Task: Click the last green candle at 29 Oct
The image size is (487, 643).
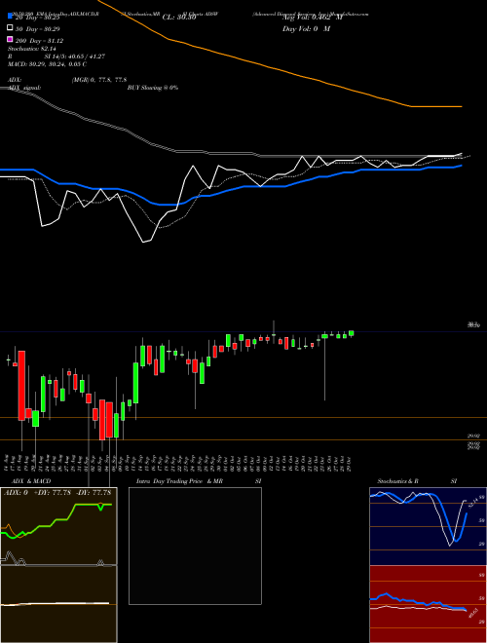Action: coord(352,334)
